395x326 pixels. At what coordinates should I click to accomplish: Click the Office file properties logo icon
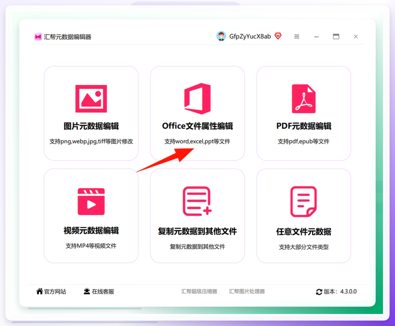(x=197, y=99)
